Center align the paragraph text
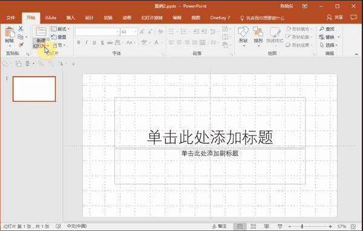Screen dimensions: 363x231 pyautogui.click(x=179, y=42)
